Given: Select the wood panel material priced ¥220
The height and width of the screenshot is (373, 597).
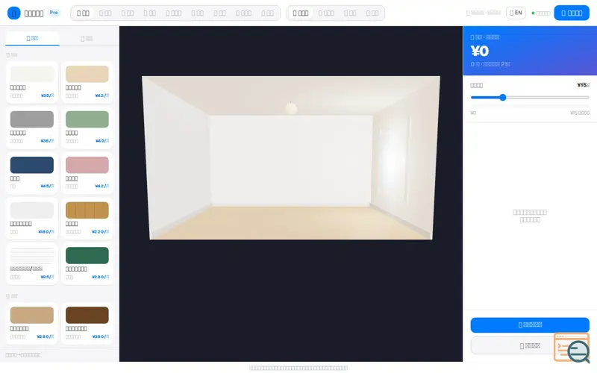Looking at the screenshot, I should pyautogui.click(x=87, y=218).
